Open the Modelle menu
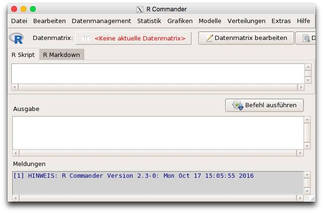Viewport: 323px width, 213px height. point(210,21)
